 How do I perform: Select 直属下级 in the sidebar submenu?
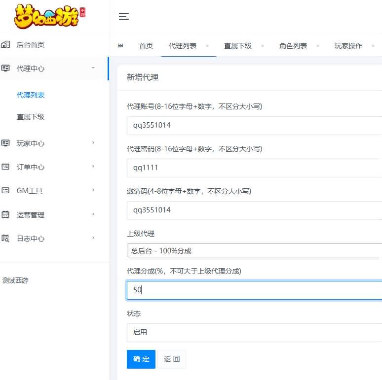click(x=31, y=117)
